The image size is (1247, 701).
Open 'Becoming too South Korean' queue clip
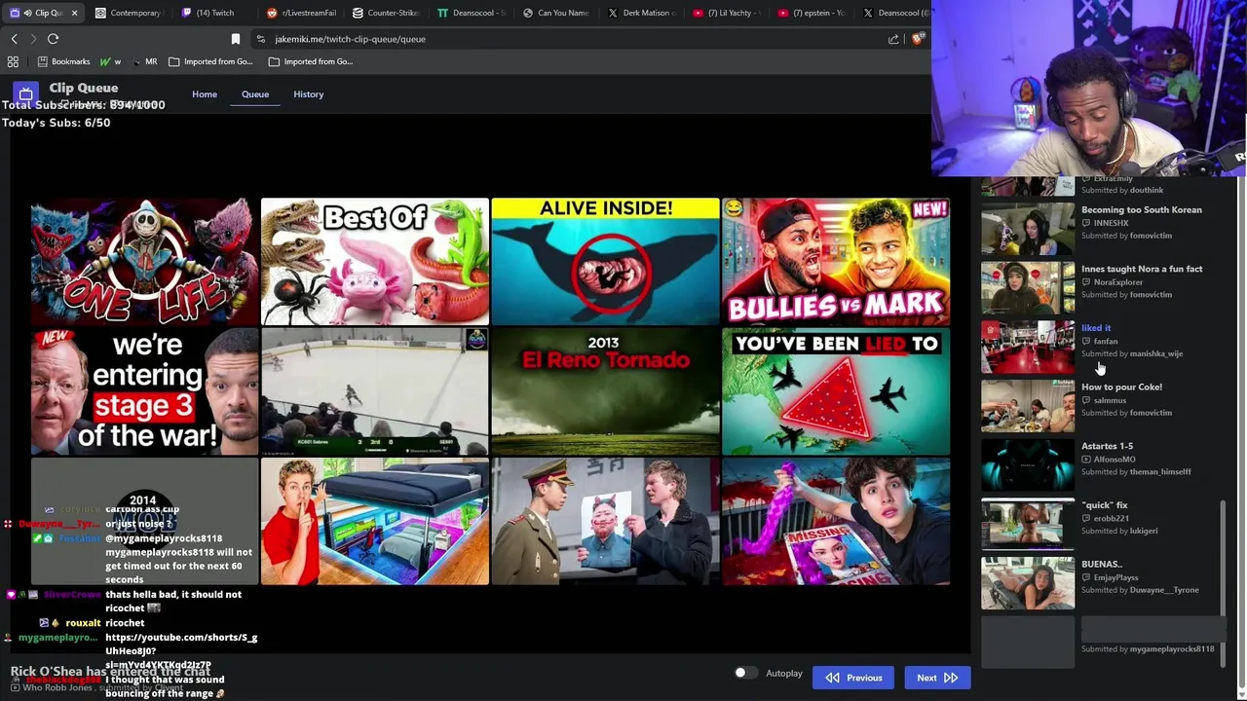[1142, 210]
